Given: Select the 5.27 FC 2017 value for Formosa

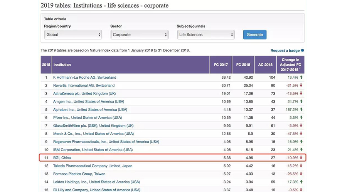Looking at the screenshot, I should (x=227, y=174).
